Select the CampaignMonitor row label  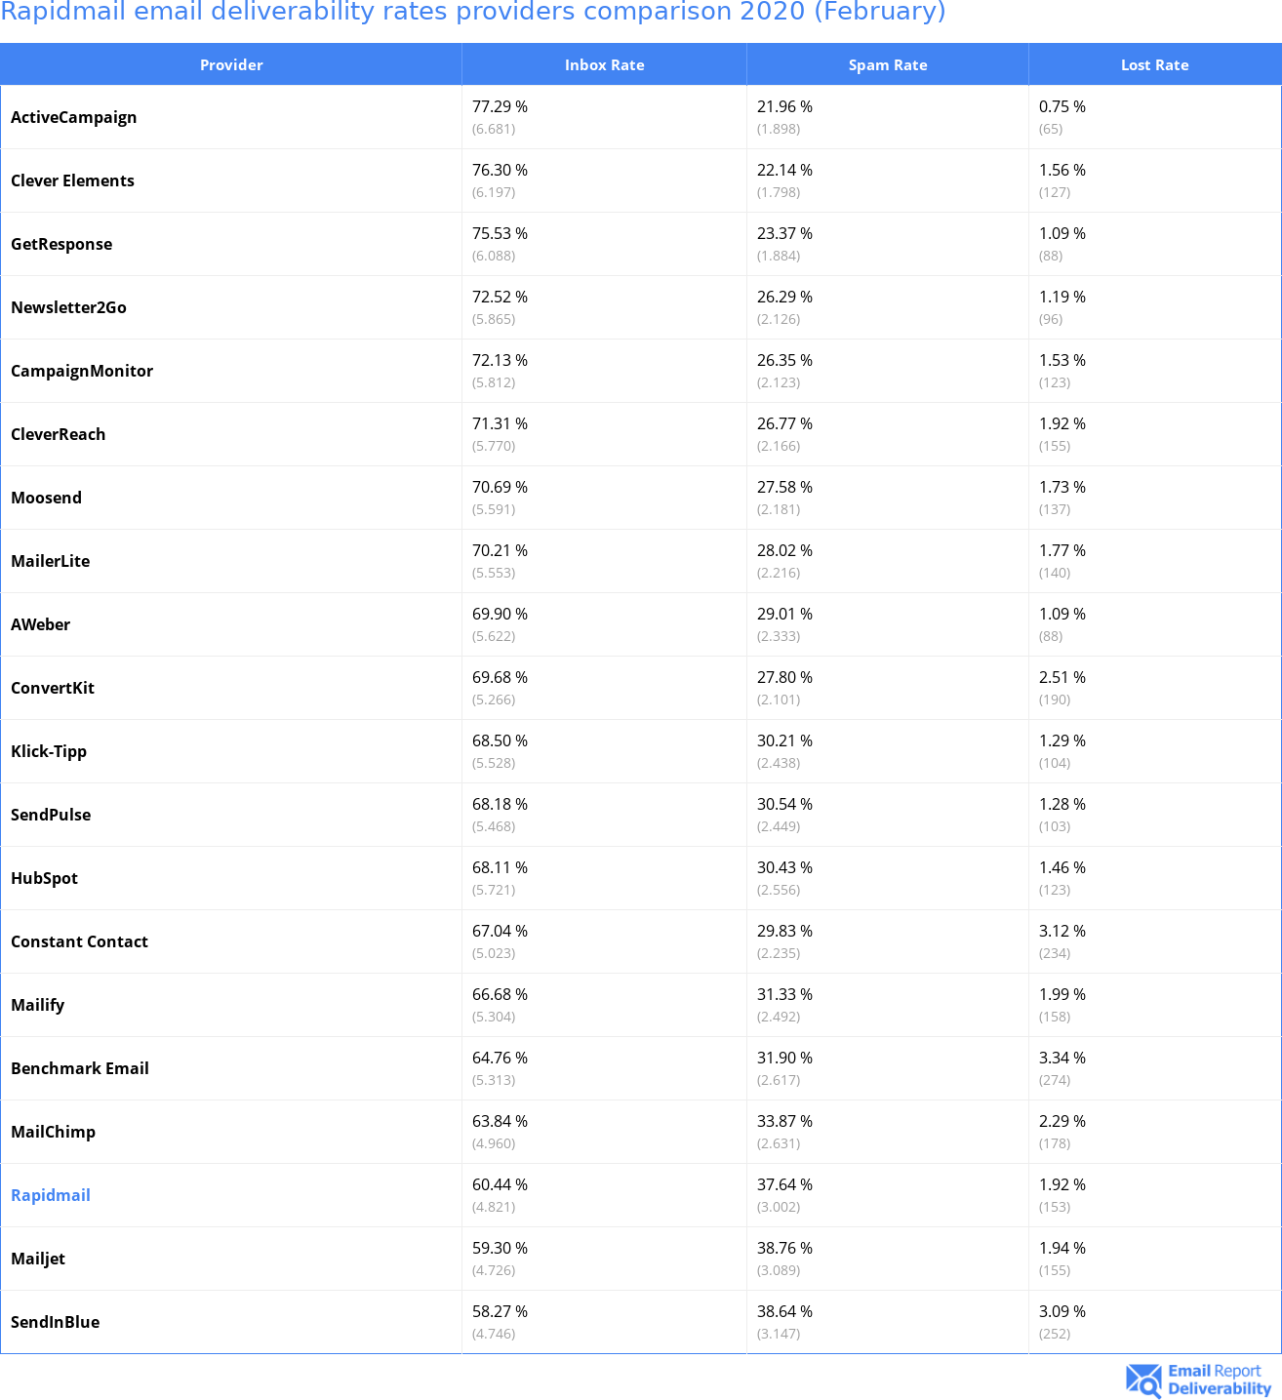click(x=82, y=371)
